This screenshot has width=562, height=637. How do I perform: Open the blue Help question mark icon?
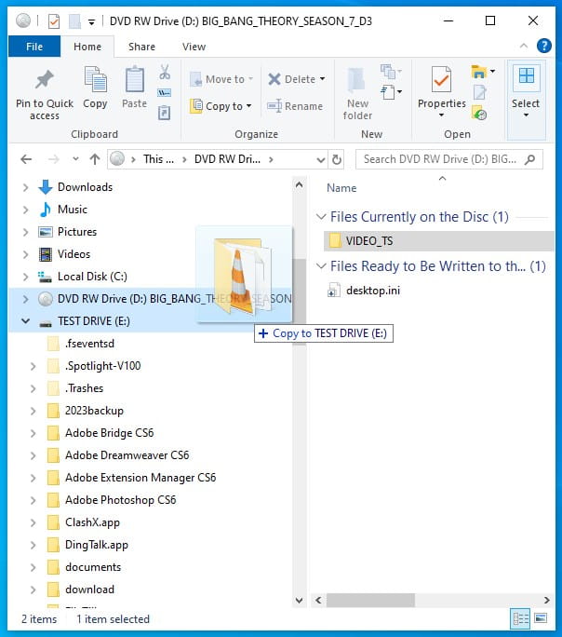pyautogui.click(x=543, y=47)
